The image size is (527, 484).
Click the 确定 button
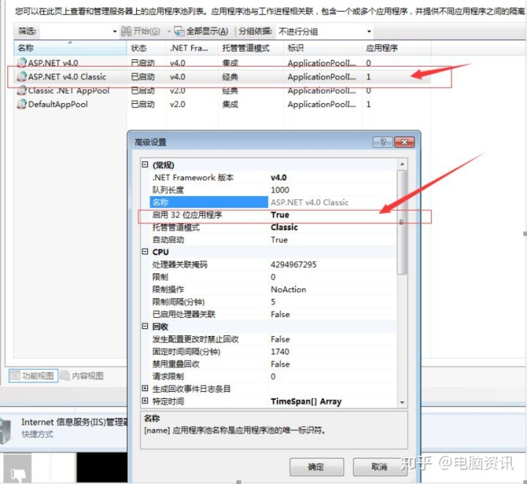point(317,467)
